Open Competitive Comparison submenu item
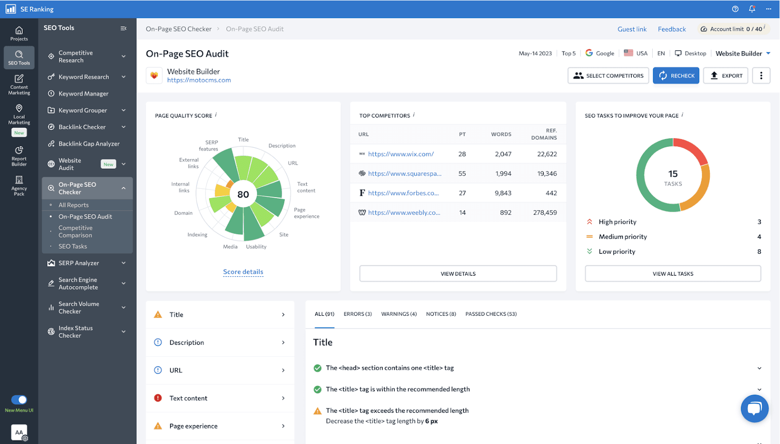Image resolution: width=780 pixels, height=444 pixels. [x=75, y=232]
